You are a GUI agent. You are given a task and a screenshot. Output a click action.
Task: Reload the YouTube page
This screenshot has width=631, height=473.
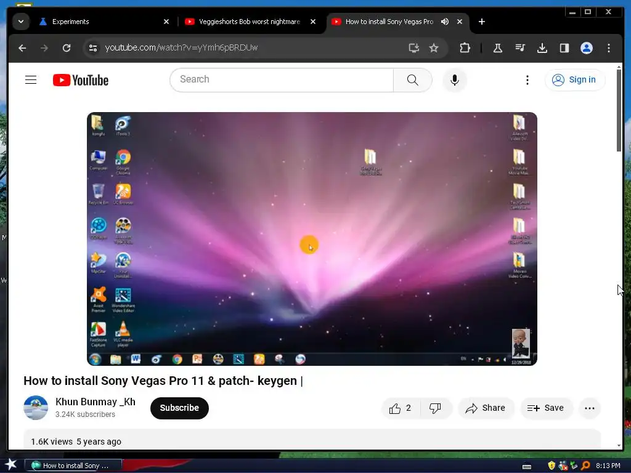click(x=67, y=48)
